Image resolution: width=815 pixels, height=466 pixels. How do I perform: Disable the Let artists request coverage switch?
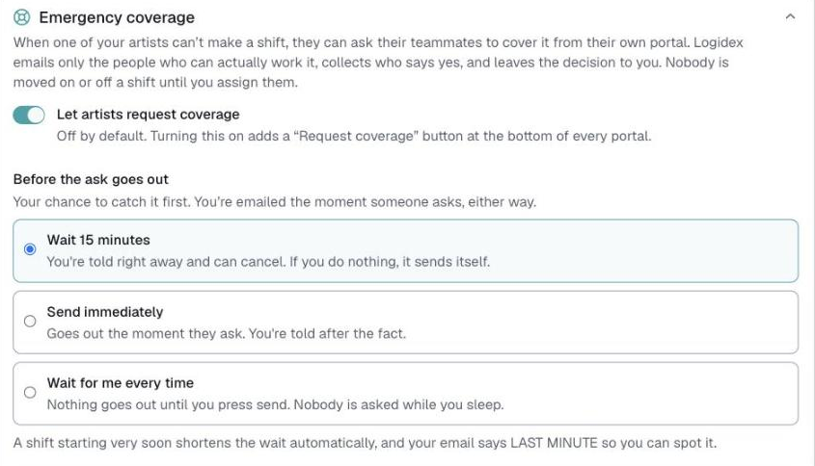click(x=29, y=116)
